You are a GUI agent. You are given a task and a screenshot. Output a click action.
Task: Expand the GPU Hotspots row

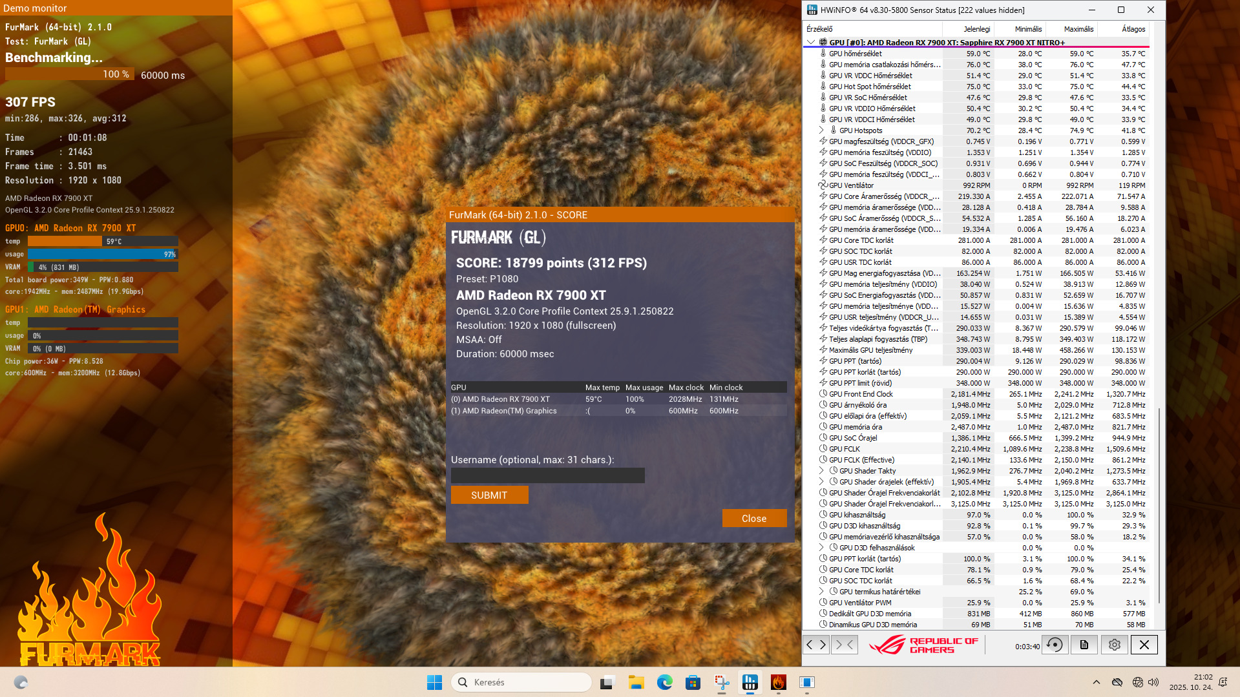click(821, 130)
